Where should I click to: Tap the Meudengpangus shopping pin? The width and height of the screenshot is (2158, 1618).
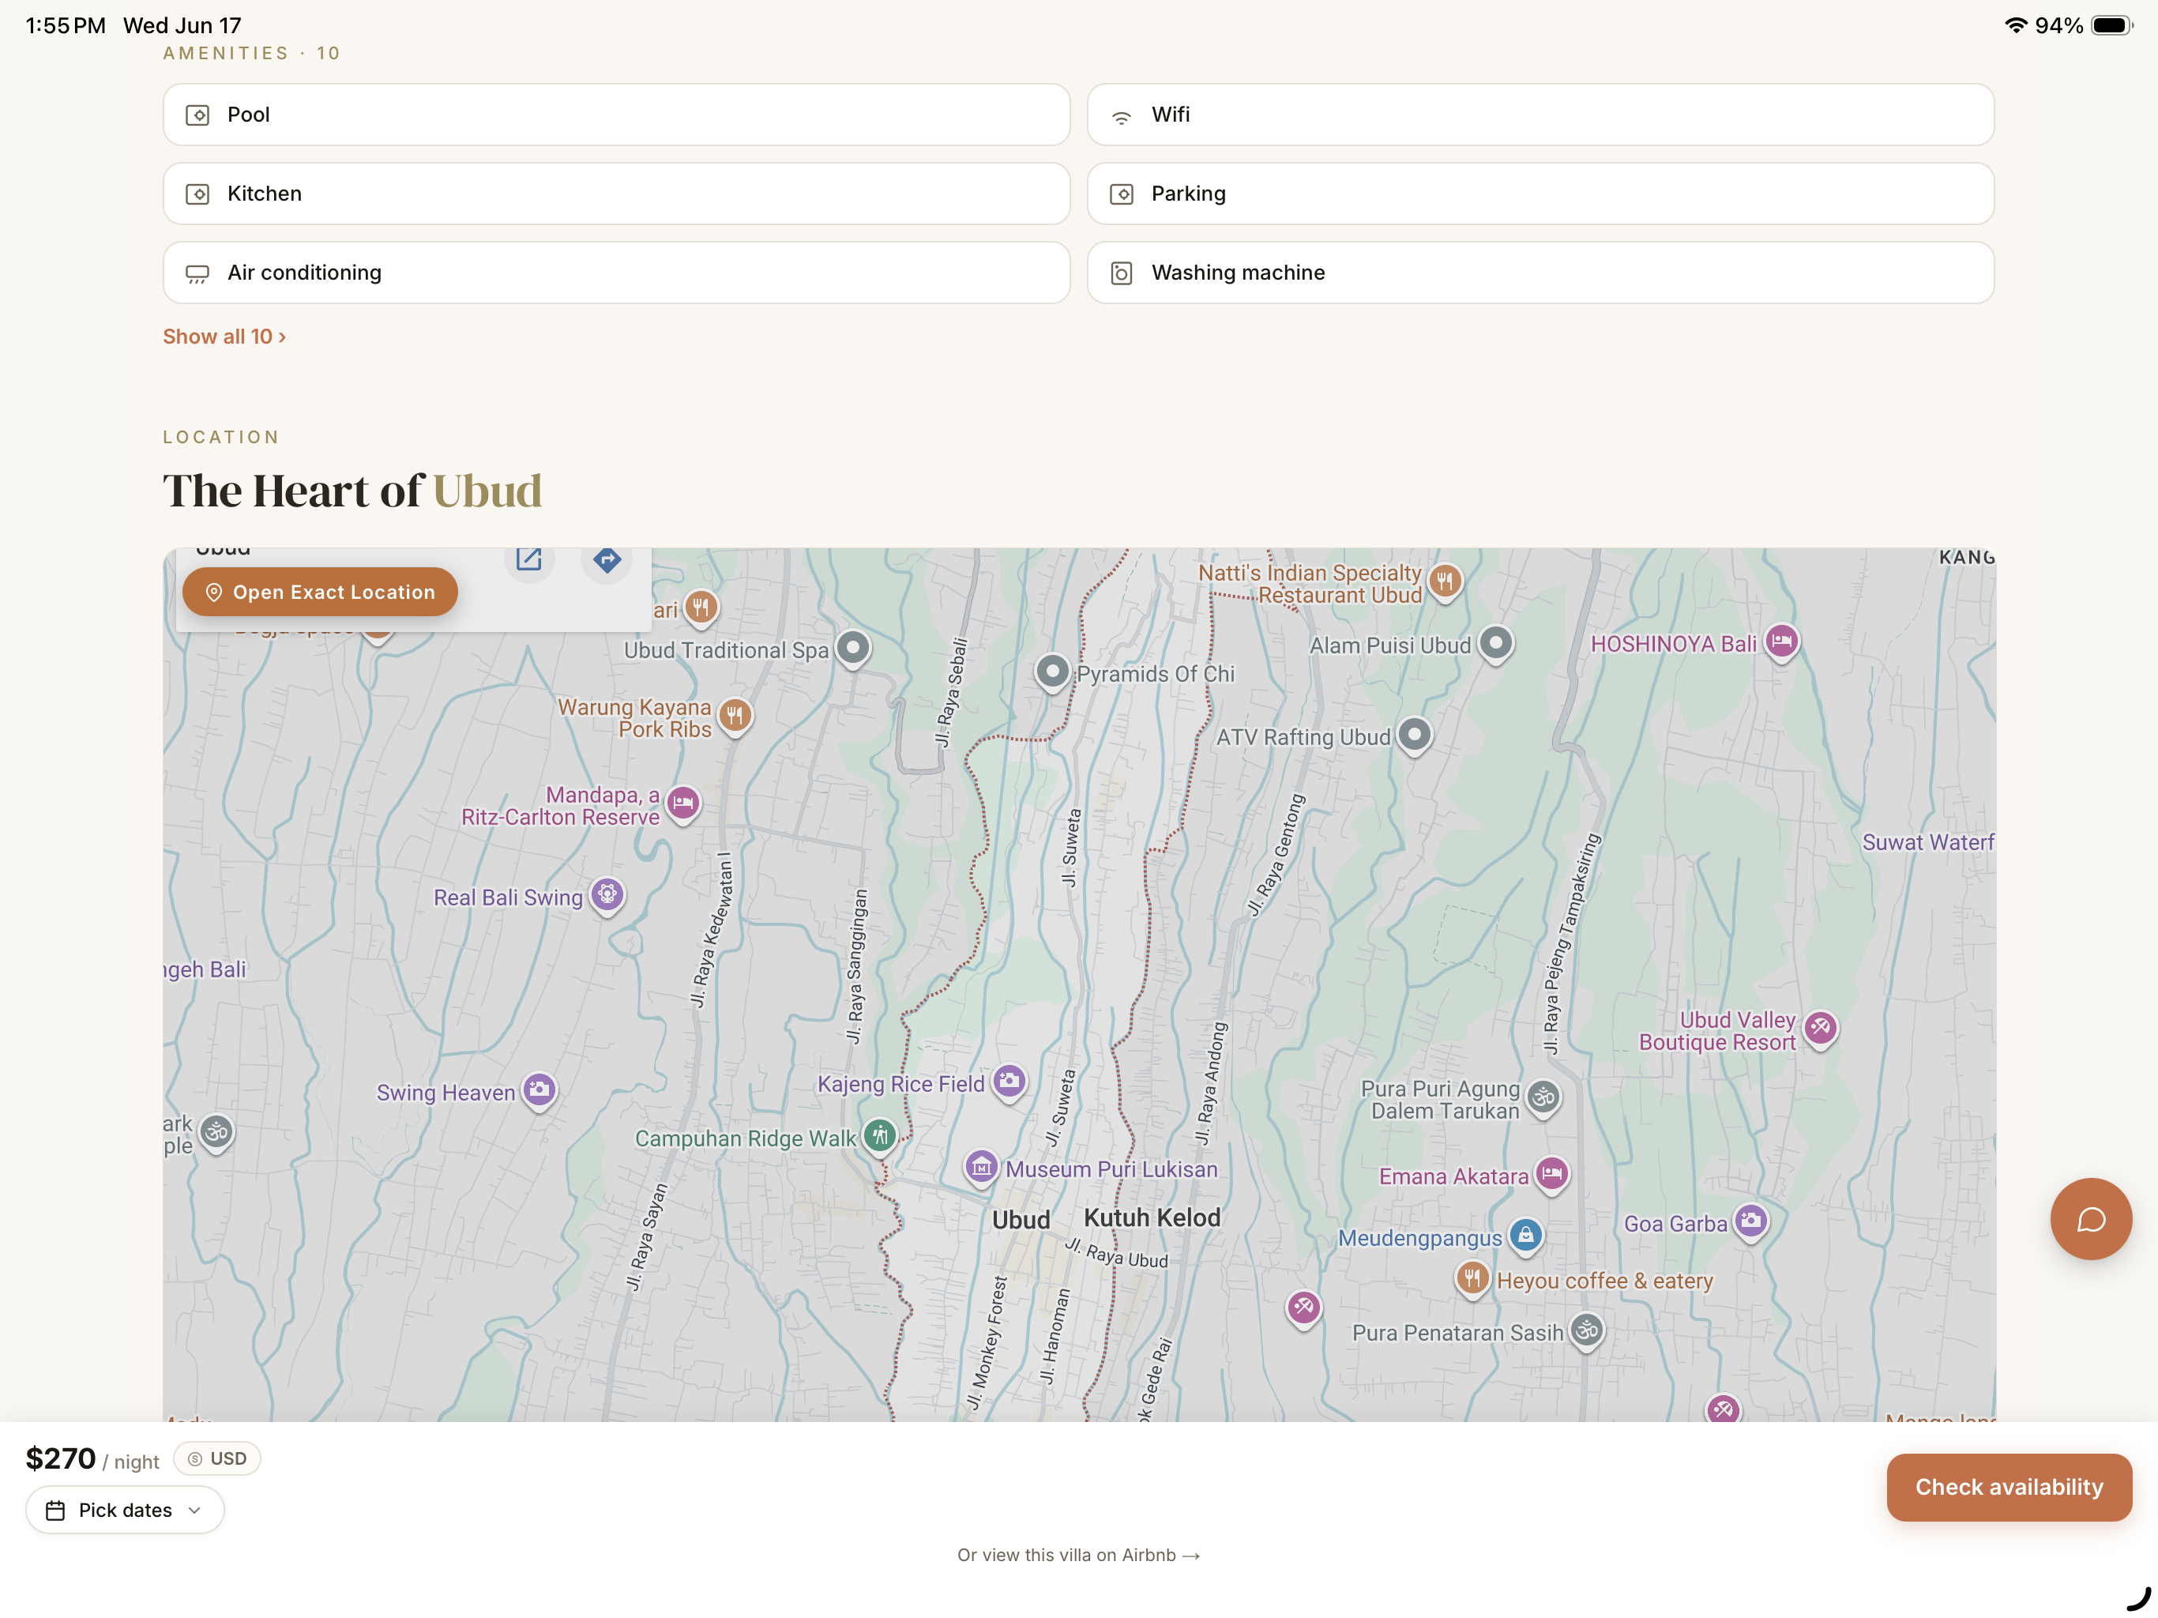point(1526,1236)
